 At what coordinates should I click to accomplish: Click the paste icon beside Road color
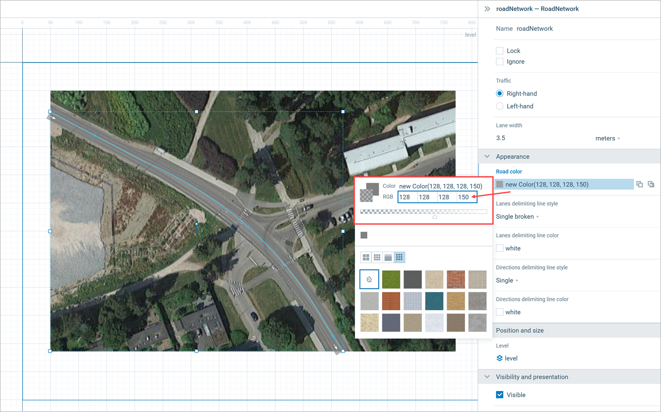pyautogui.click(x=651, y=184)
